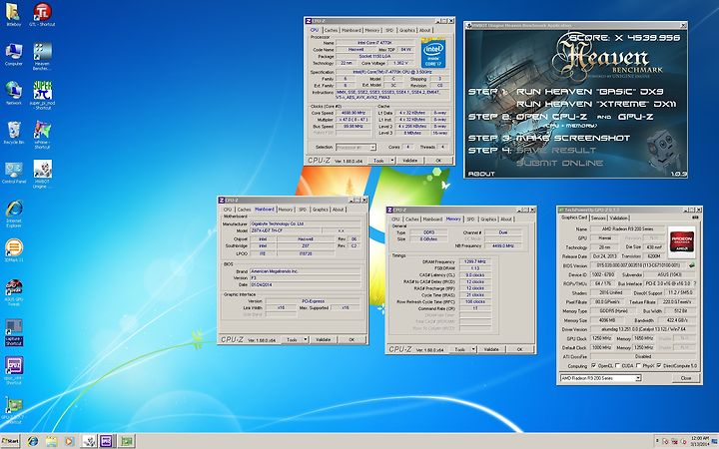Switch to Sensors tab in GPU-Z
The width and height of the screenshot is (719, 449).
click(x=598, y=219)
